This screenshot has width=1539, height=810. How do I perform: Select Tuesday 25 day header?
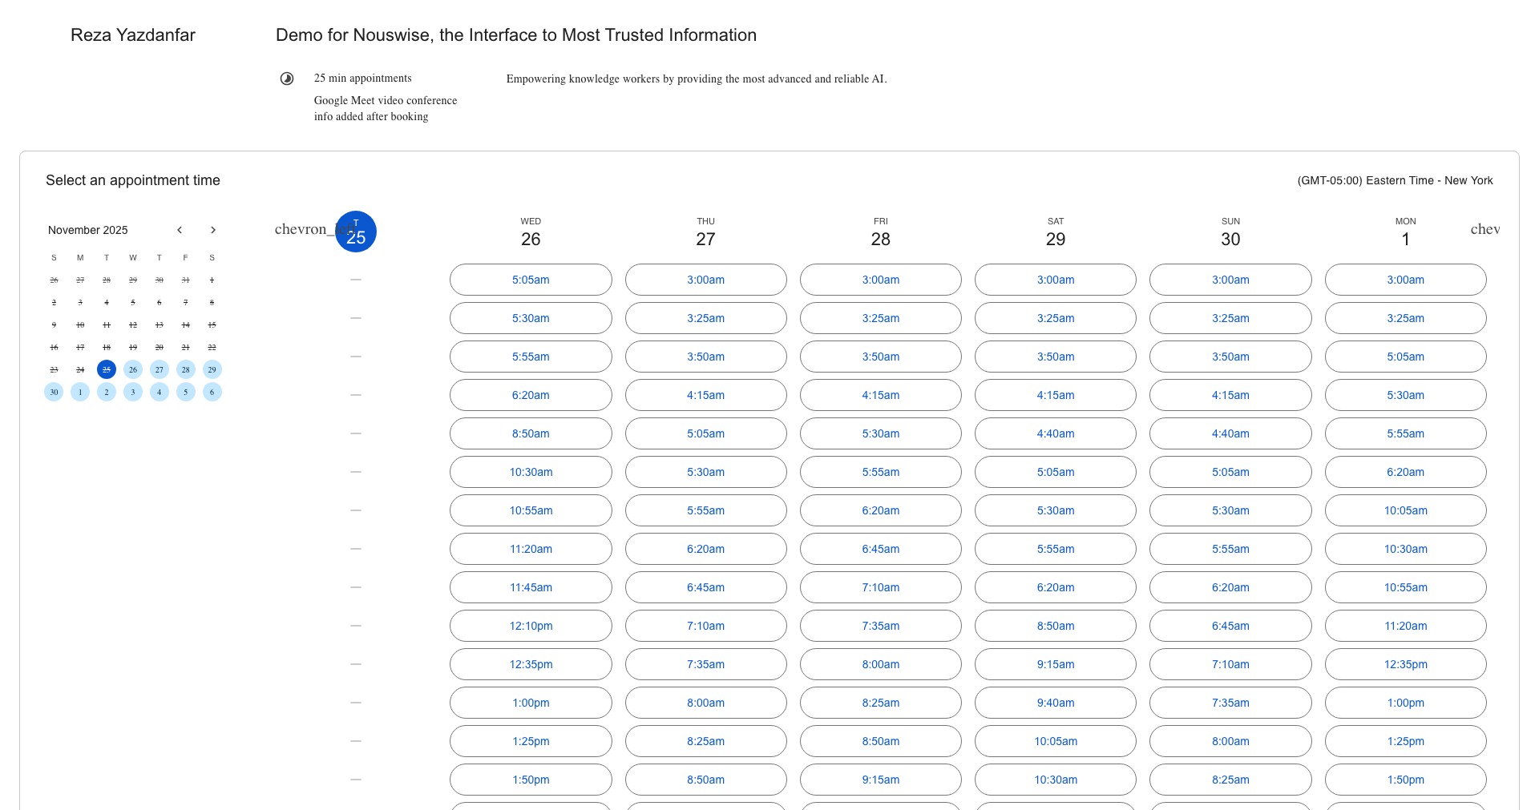[356, 232]
